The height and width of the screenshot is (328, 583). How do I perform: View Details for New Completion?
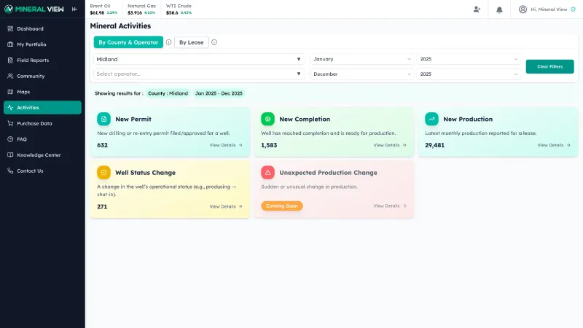click(x=390, y=145)
